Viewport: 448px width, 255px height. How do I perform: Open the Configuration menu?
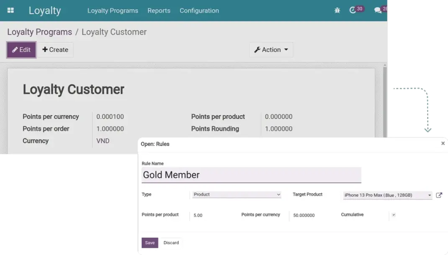tap(199, 10)
